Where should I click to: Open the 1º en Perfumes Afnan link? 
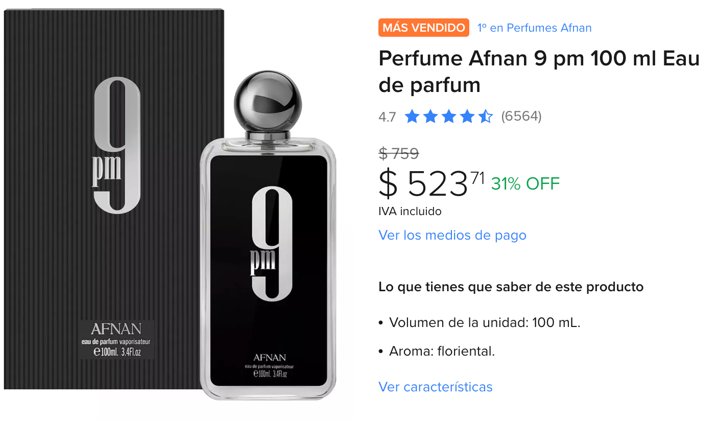point(534,28)
